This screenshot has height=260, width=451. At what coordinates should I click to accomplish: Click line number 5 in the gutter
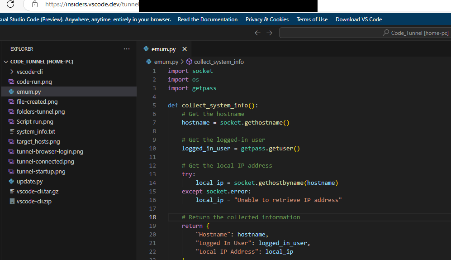coord(154,106)
